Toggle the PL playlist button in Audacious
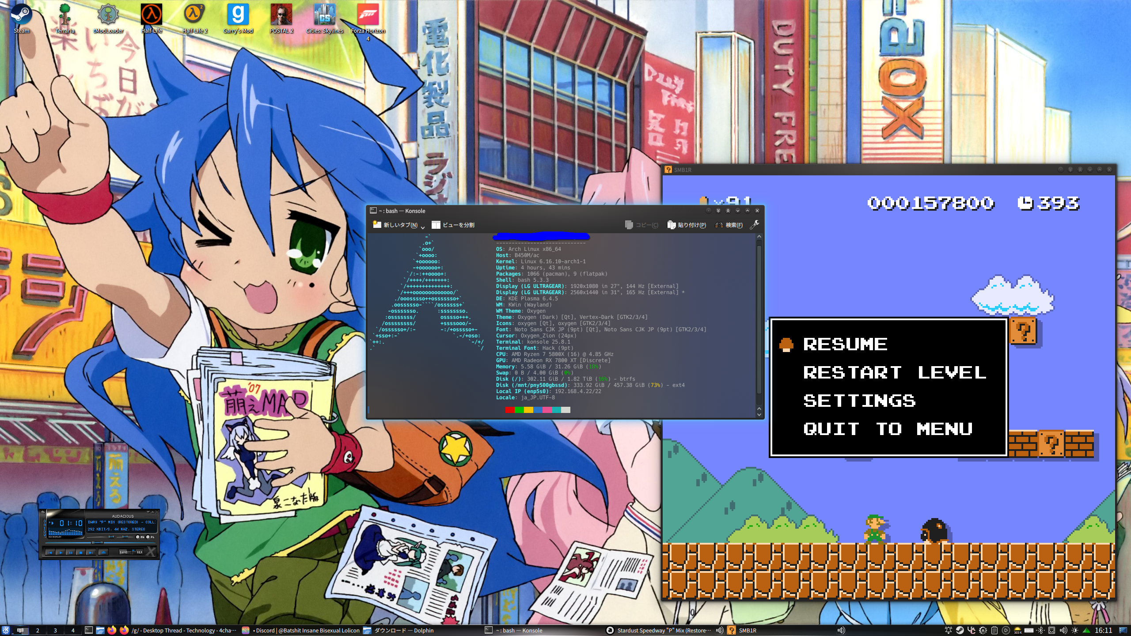This screenshot has width=1131, height=636. coord(148,537)
